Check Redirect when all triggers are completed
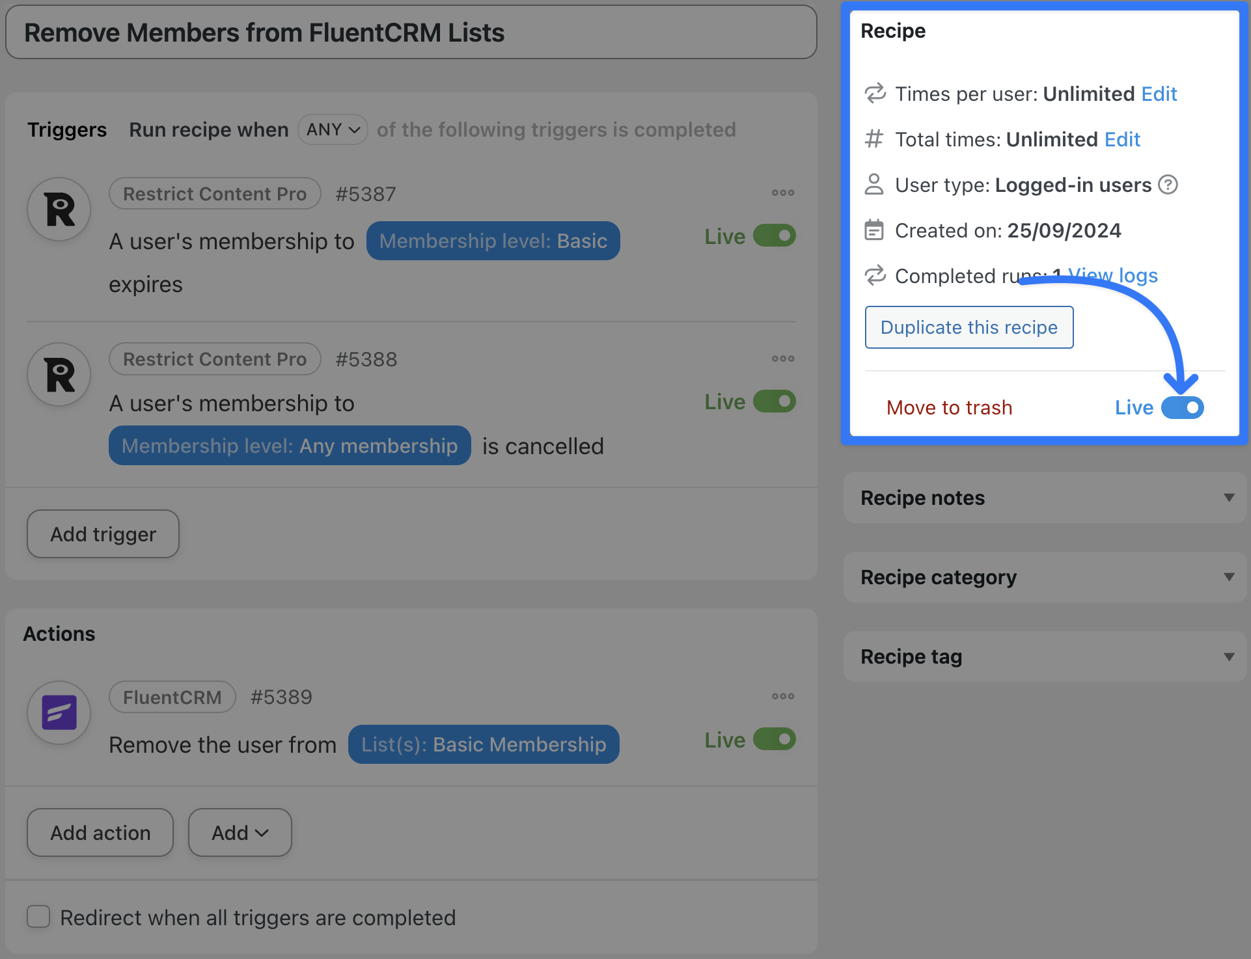 38,917
